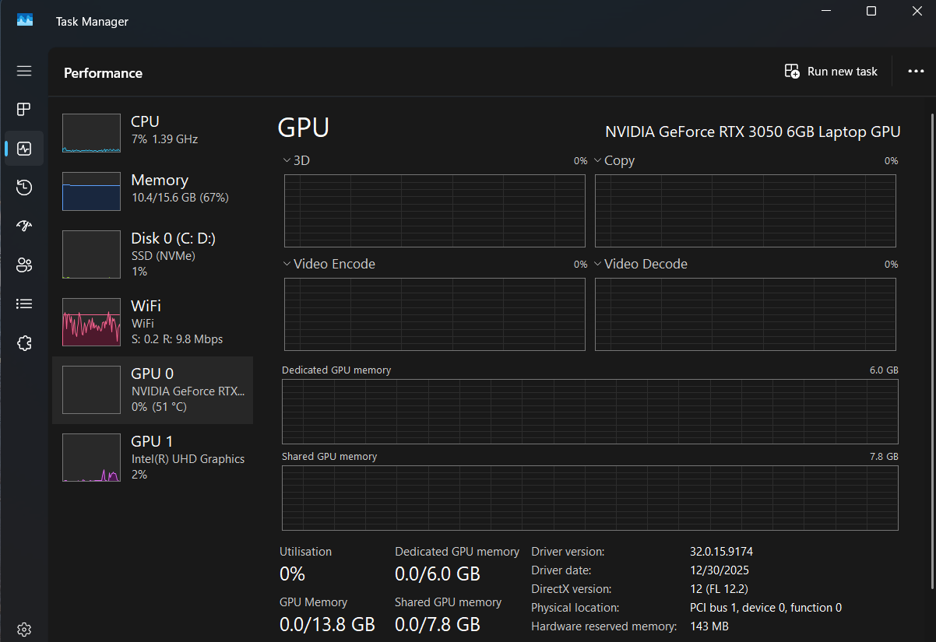This screenshot has height=642, width=936.
Task: Open the three-dots more options menu
Action: click(x=916, y=72)
